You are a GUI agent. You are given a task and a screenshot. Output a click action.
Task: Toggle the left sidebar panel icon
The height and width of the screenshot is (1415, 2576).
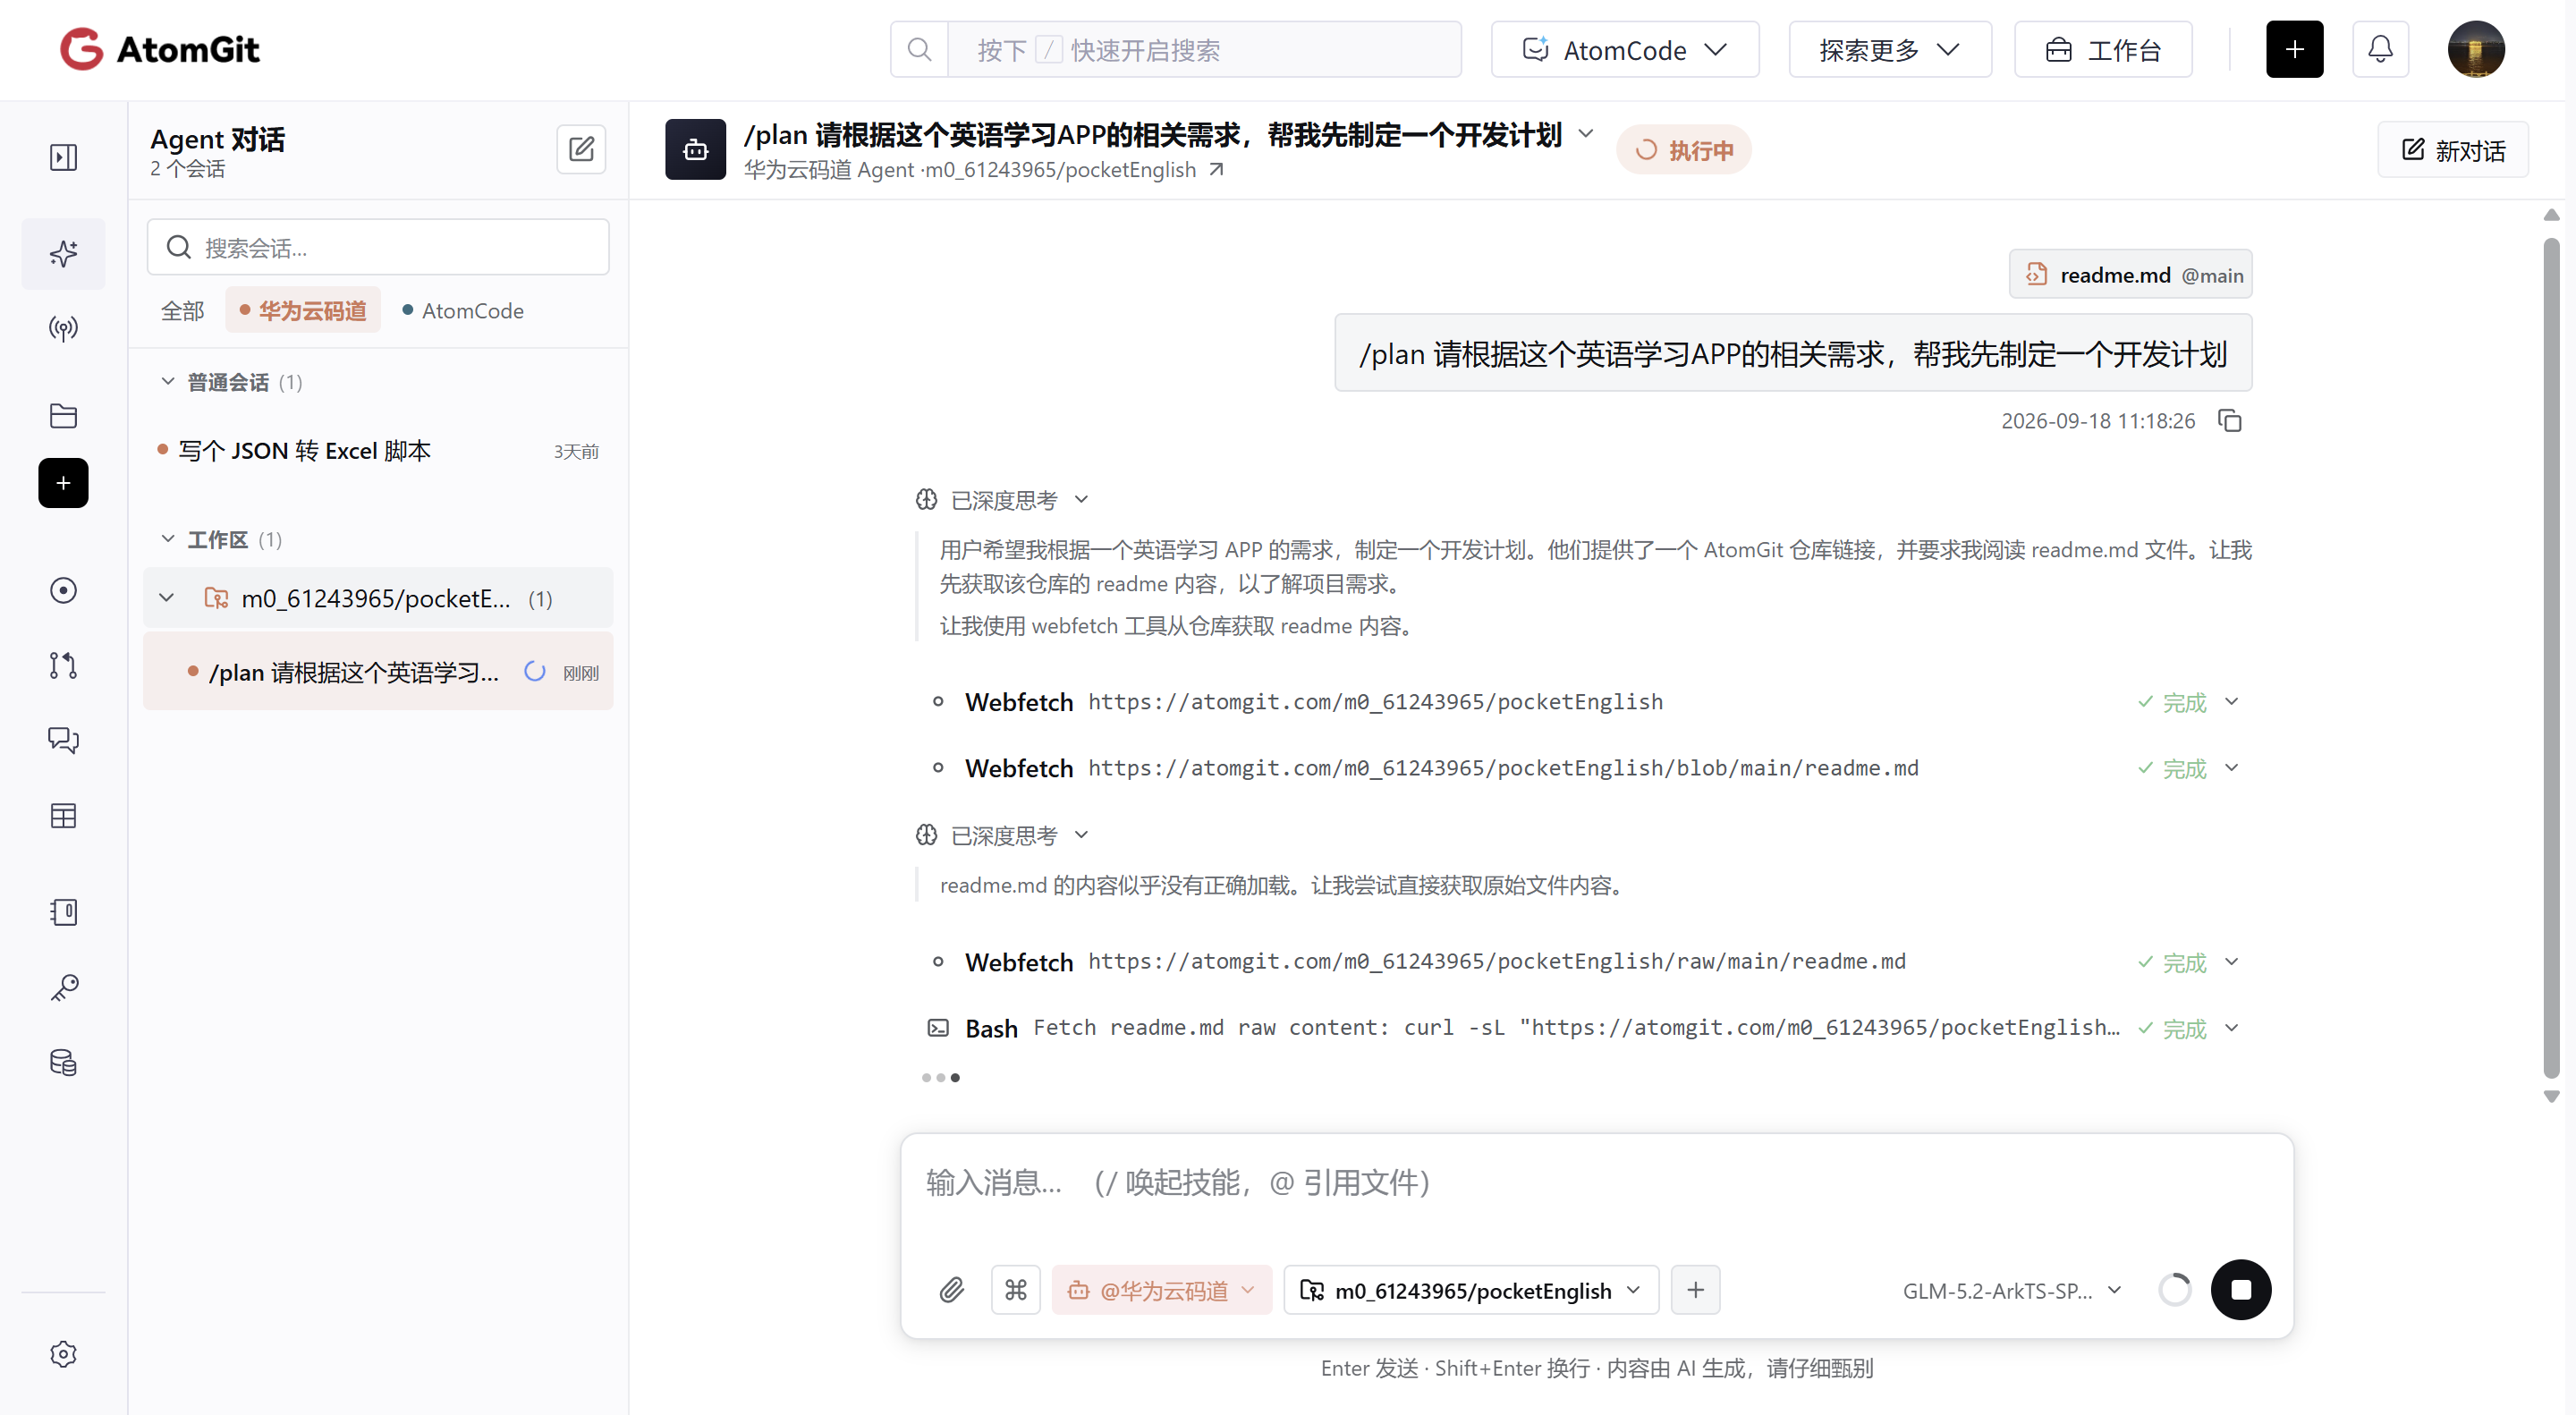[x=63, y=157]
